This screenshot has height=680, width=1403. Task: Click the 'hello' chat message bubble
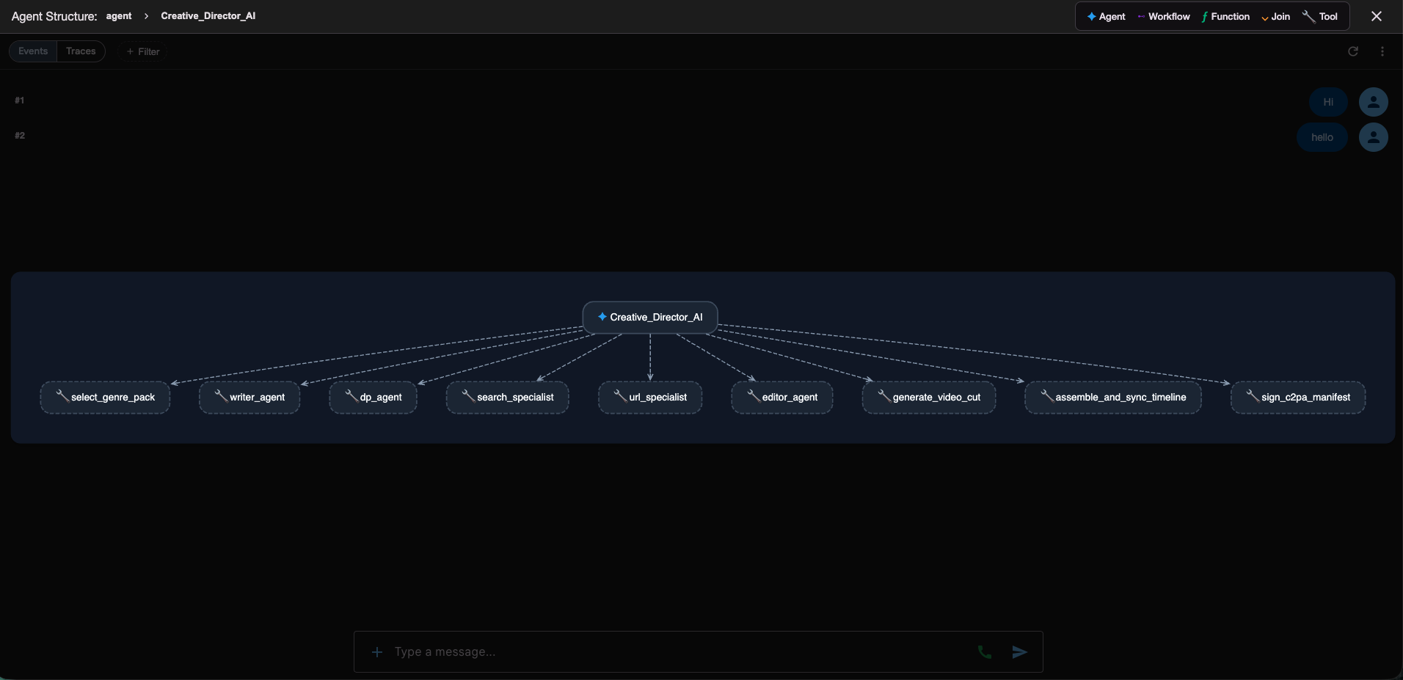1322,137
